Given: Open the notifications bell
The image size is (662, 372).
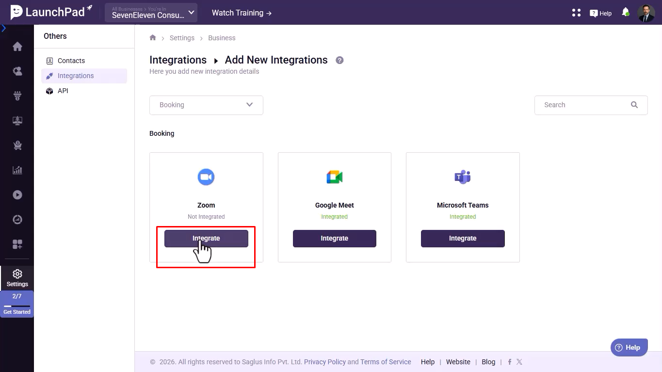Looking at the screenshot, I should point(625,13).
